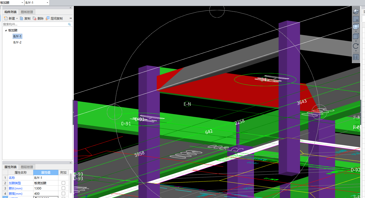Focus the 搜索构件 search field
Viewport: 365px width, 198px height.
35,24
